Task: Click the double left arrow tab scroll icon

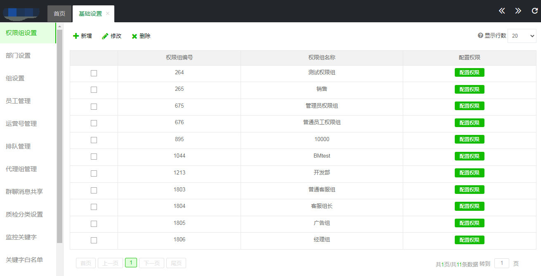Action: (502, 11)
